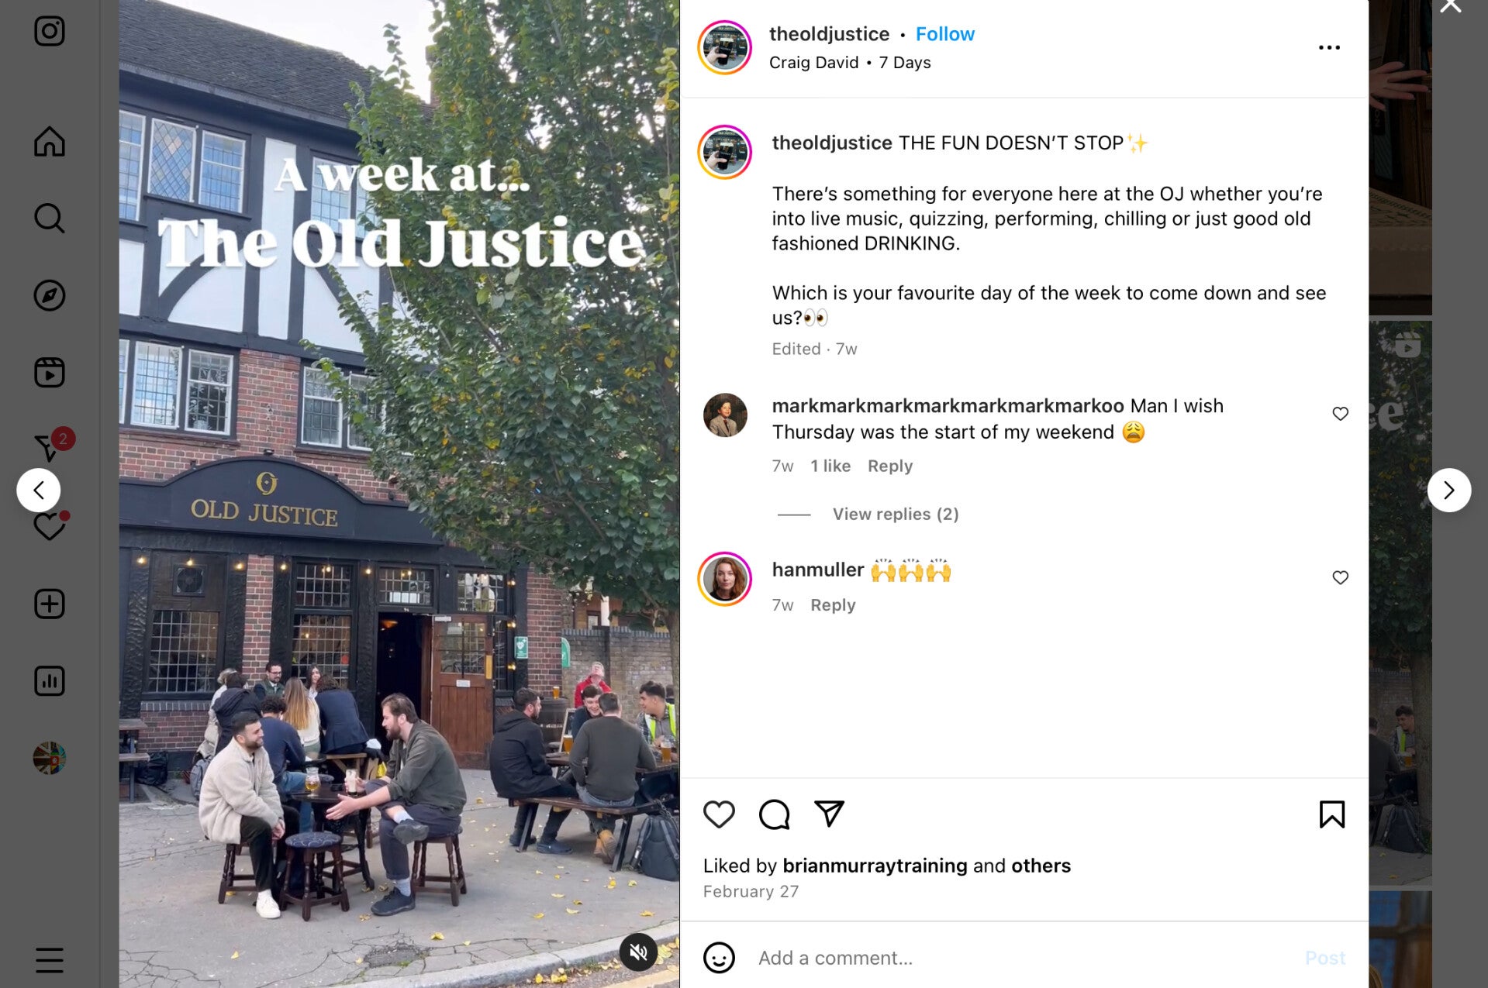Viewport: 1488px width, 988px height.
Task: Save the post with the bookmark icon
Action: pyautogui.click(x=1332, y=814)
